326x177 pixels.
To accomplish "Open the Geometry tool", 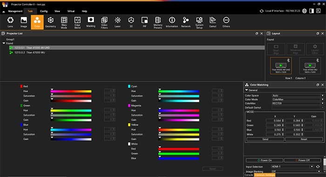I will (50, 22).
